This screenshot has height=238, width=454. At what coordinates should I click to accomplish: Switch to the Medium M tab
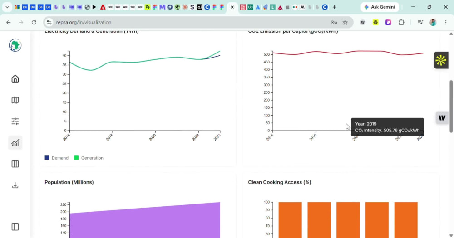pos(162,7)
